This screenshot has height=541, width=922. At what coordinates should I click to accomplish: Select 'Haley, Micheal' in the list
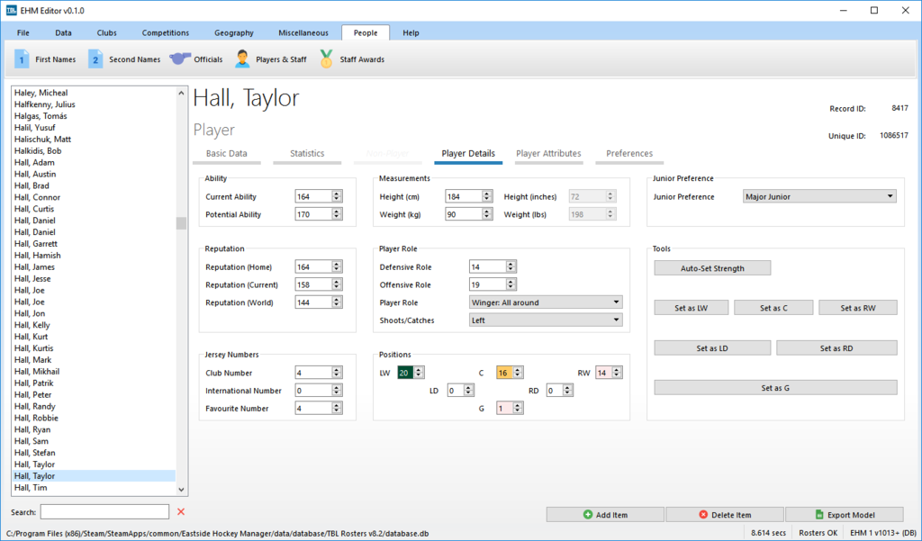[94, 93]
